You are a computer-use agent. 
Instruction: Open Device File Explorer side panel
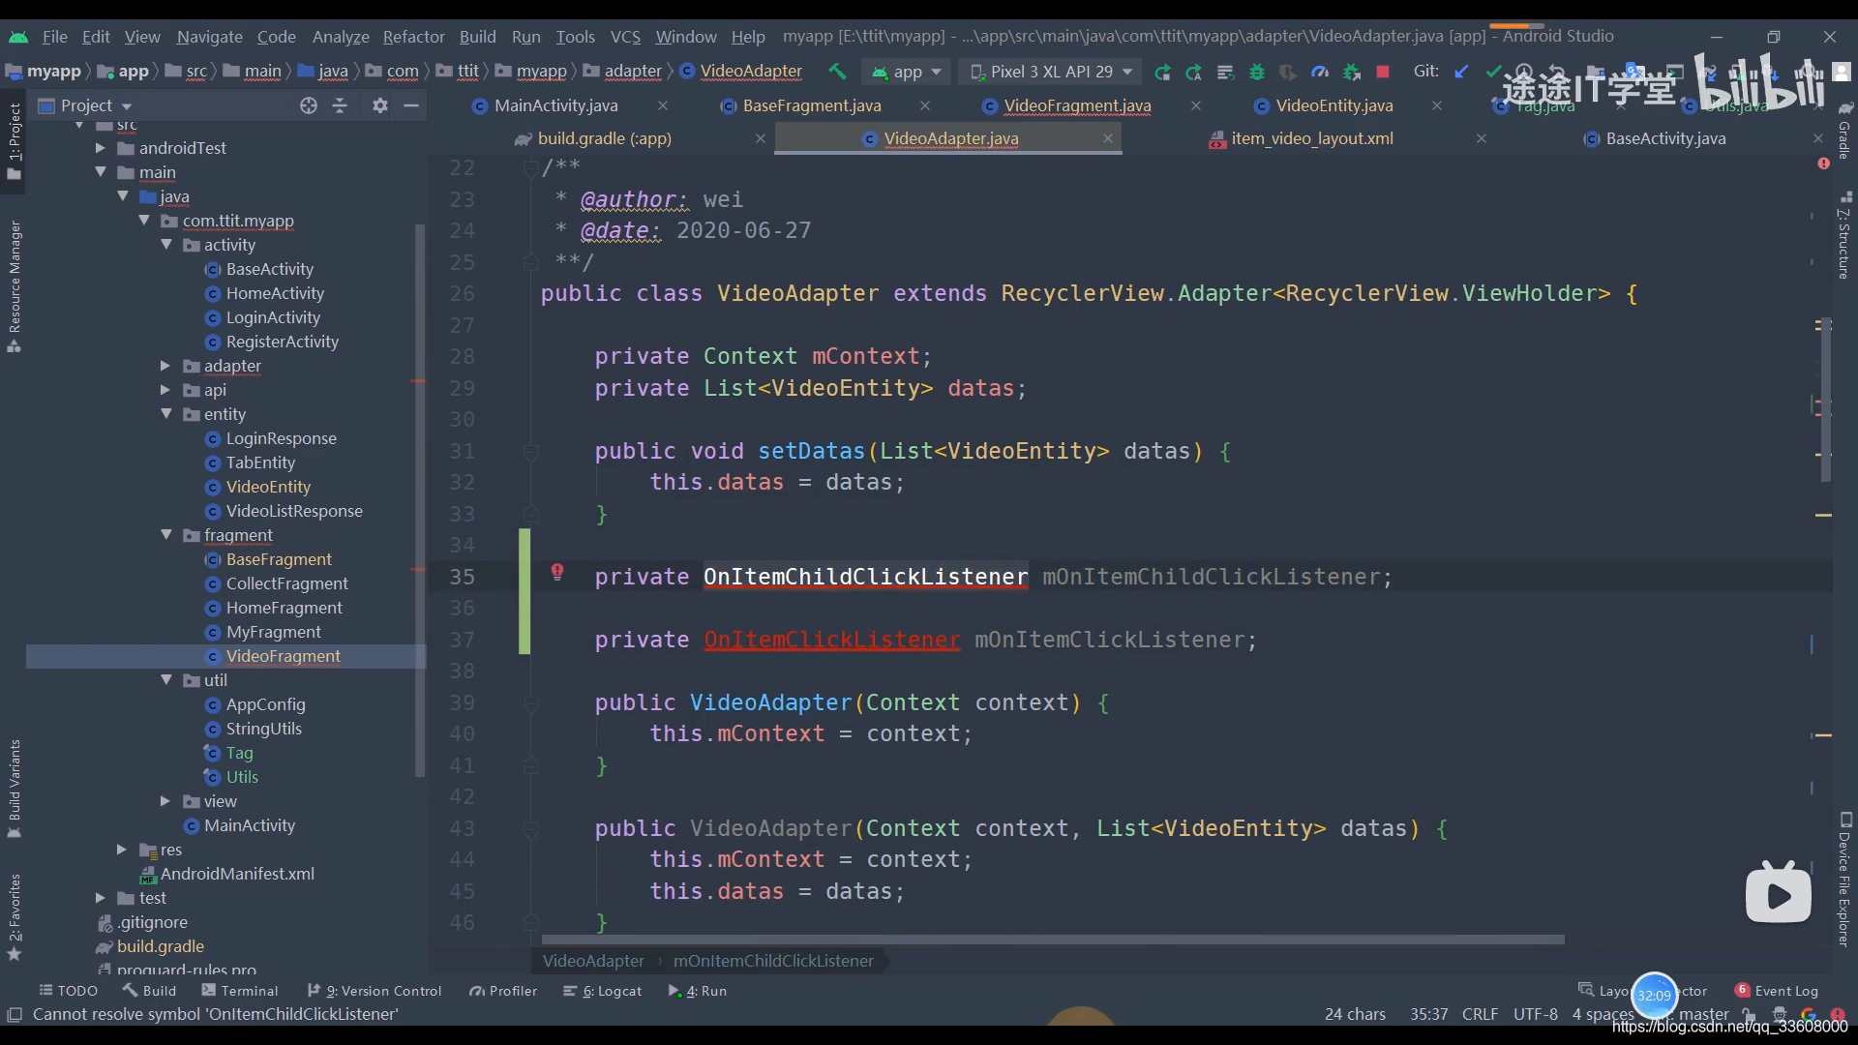tap(1844, 879)
